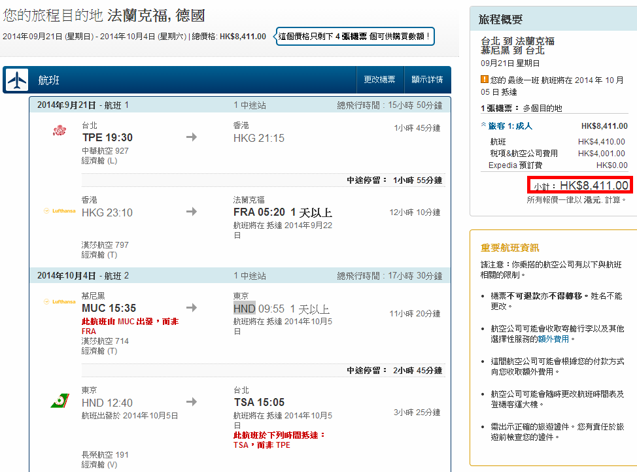
Task: Click the airplane icon in the 航班 header
Action: 16,80
